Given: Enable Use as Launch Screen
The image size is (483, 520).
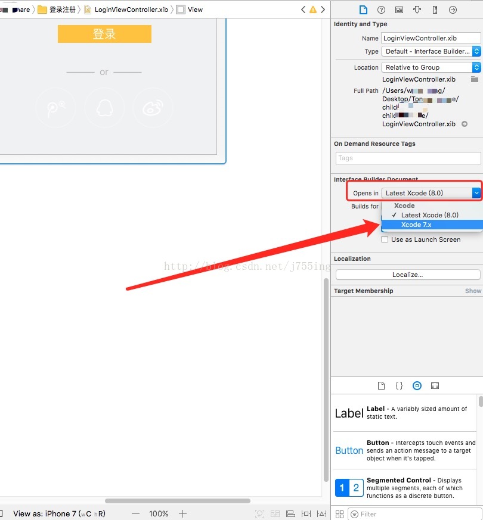Looking at the screenshot, I should (385, 239).
